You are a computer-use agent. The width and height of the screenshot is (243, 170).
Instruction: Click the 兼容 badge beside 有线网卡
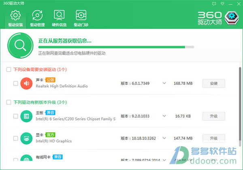tap(58, 157)
